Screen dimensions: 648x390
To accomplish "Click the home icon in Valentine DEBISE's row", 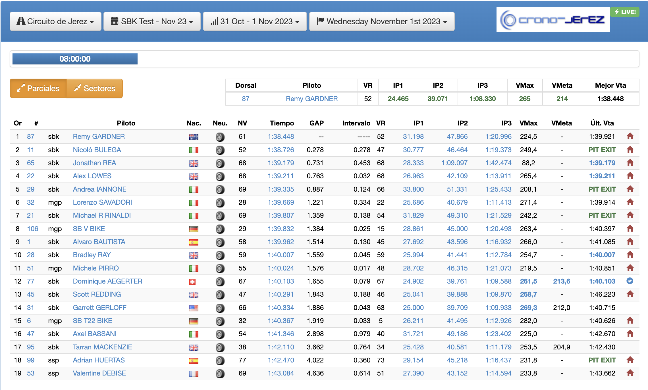I will [x=630, y=373].
